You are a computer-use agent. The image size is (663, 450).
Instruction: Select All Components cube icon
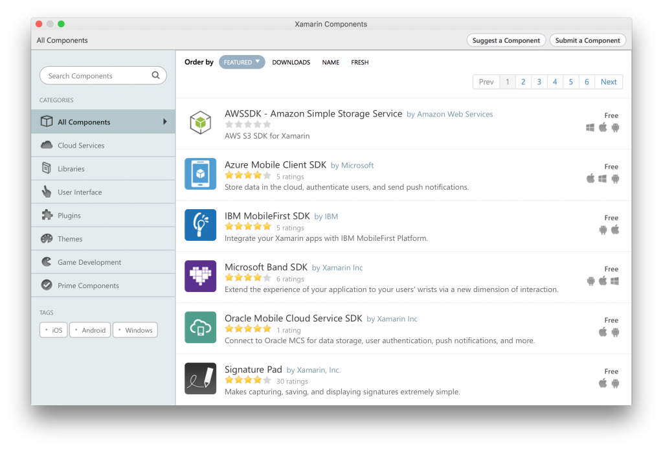point(47,121)
